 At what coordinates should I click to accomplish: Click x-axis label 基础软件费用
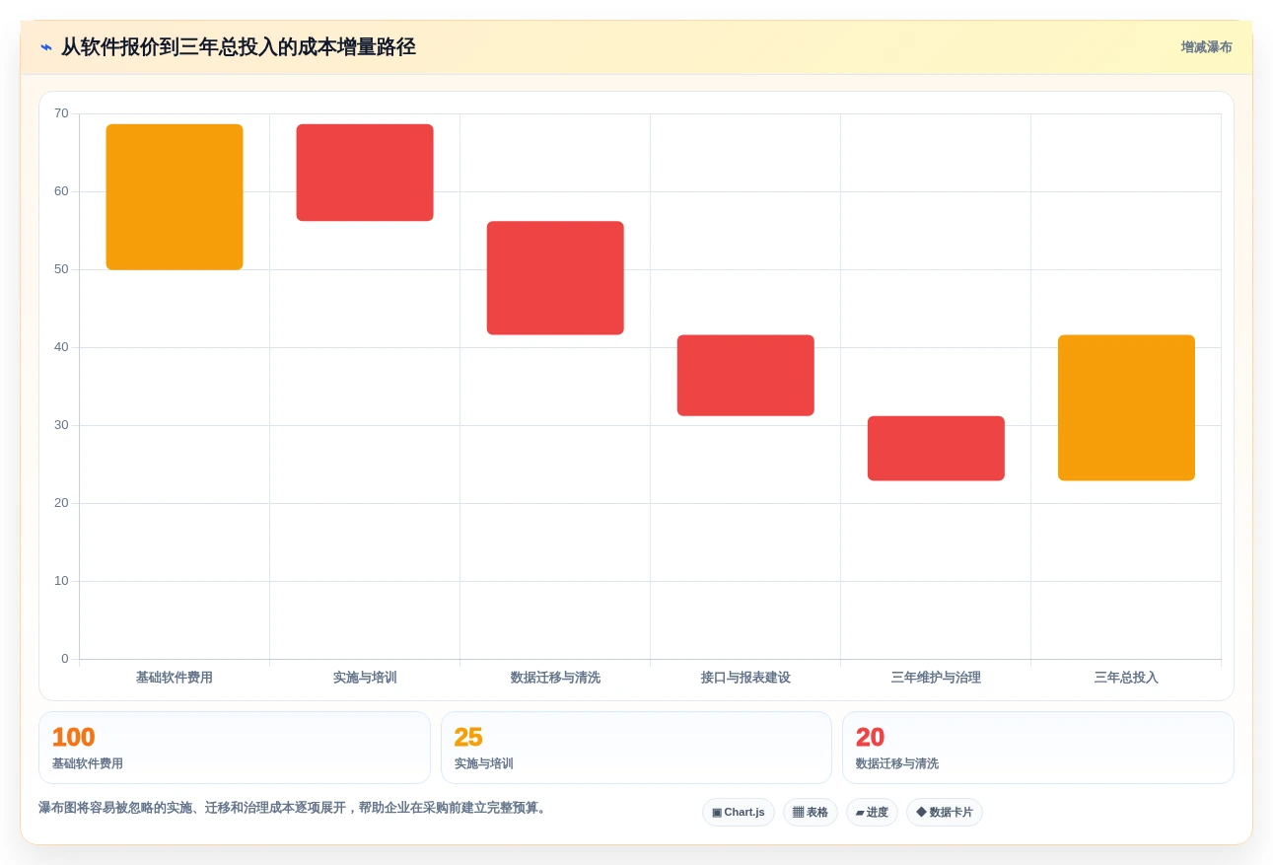(175, 678)
